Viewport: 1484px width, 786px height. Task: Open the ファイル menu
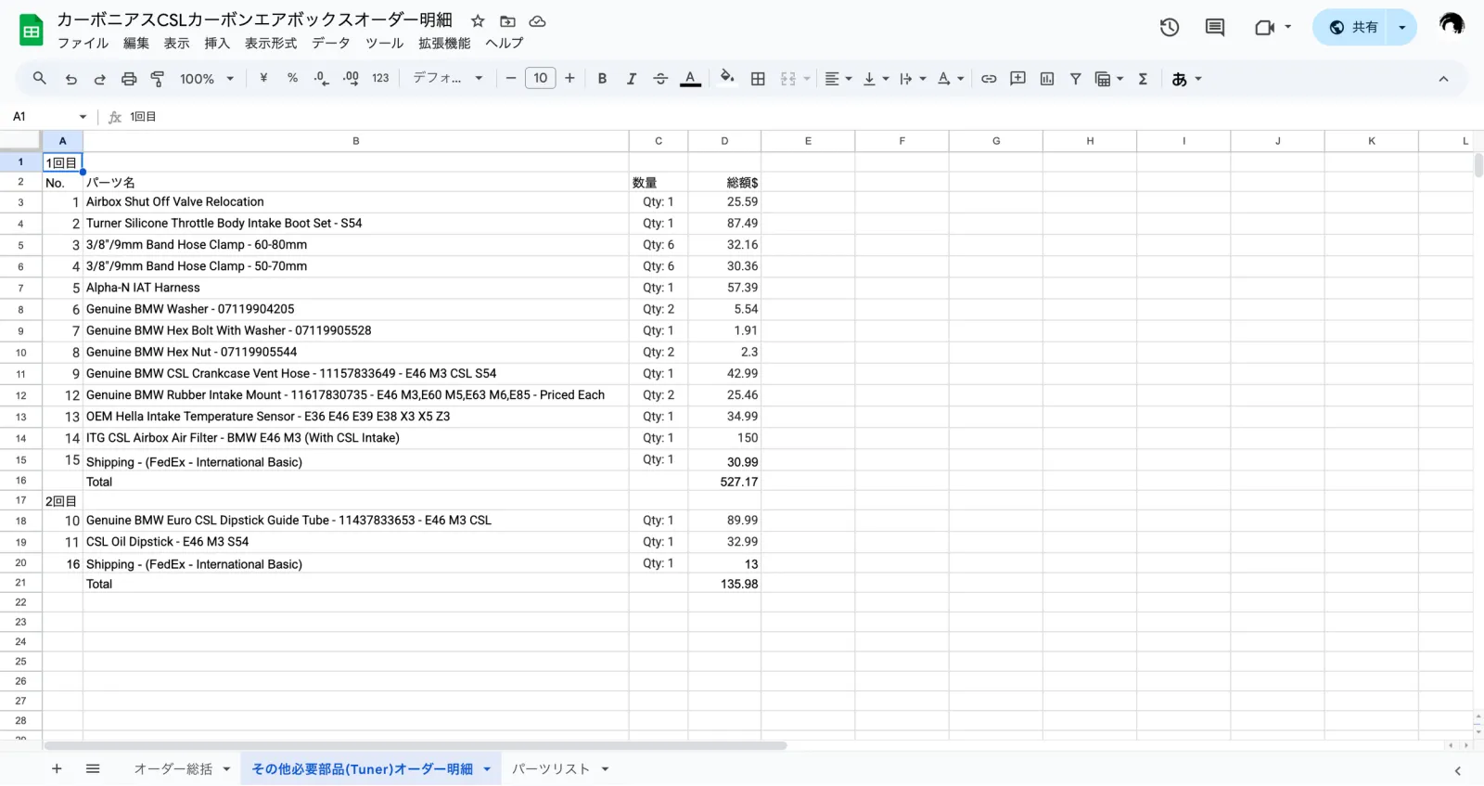click(x=83, y=43)
